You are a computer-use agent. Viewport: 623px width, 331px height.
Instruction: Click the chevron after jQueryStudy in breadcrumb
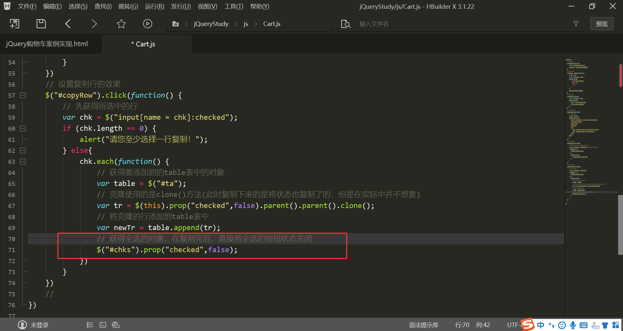click(236, 24)
